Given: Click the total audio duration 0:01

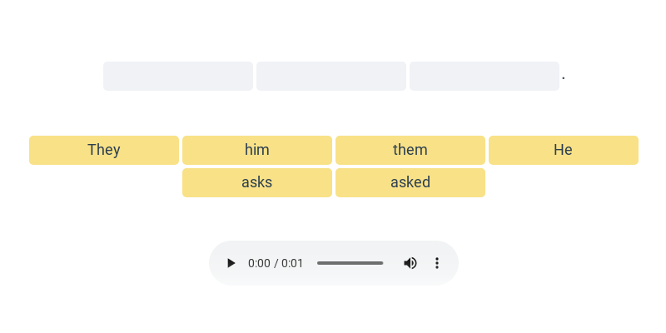Looking at the screenshot, I should (292, 263).
